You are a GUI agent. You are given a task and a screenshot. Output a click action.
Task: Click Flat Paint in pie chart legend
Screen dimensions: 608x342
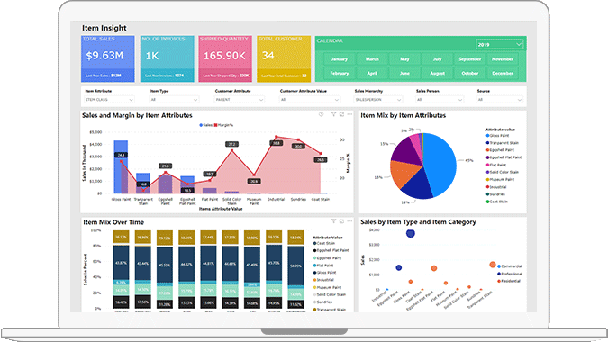coord(497,165)
